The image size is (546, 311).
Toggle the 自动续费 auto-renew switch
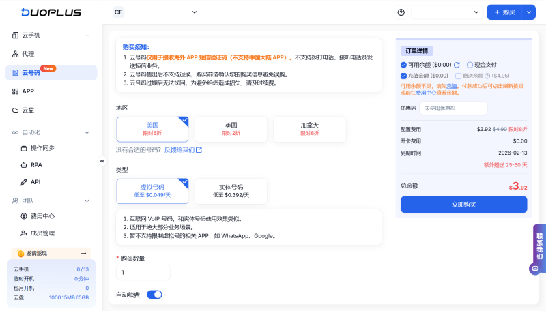(x=154, y=295)
